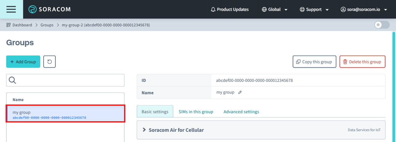The height and width of the screenshot is (142, 396).
Task: Click the magnifier icon in search box
Action: [x=12, y=80]
